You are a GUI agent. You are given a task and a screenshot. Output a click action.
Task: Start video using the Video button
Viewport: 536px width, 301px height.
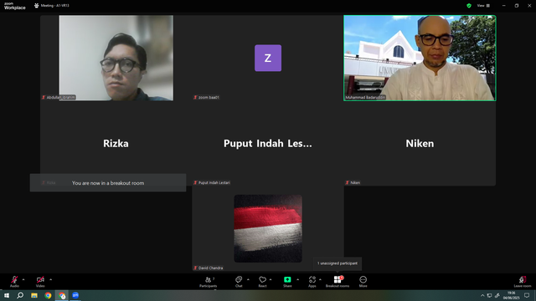(40, 282)
